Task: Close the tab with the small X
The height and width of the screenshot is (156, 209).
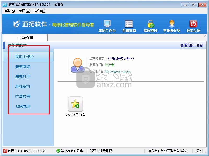Action: [205, 36]
